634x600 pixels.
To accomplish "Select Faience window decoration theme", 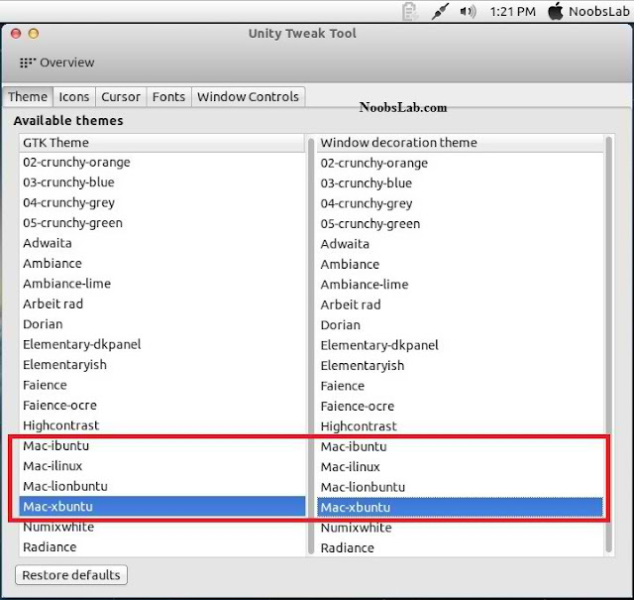I will click(460, 386).
